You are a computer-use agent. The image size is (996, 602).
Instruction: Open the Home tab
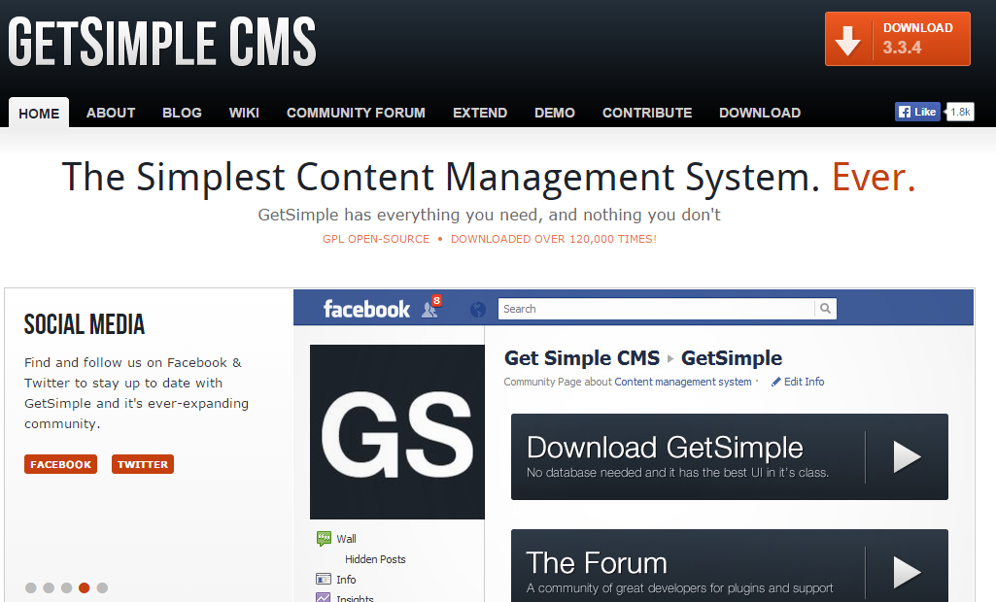[x=39, y=113]
